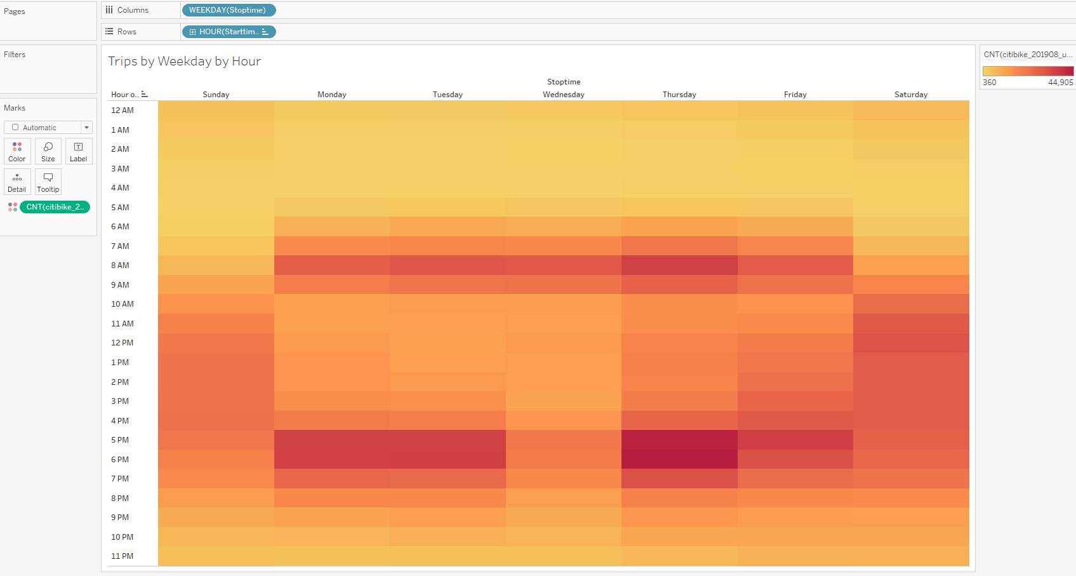Open the Label mark options

(x=78, y=151)
